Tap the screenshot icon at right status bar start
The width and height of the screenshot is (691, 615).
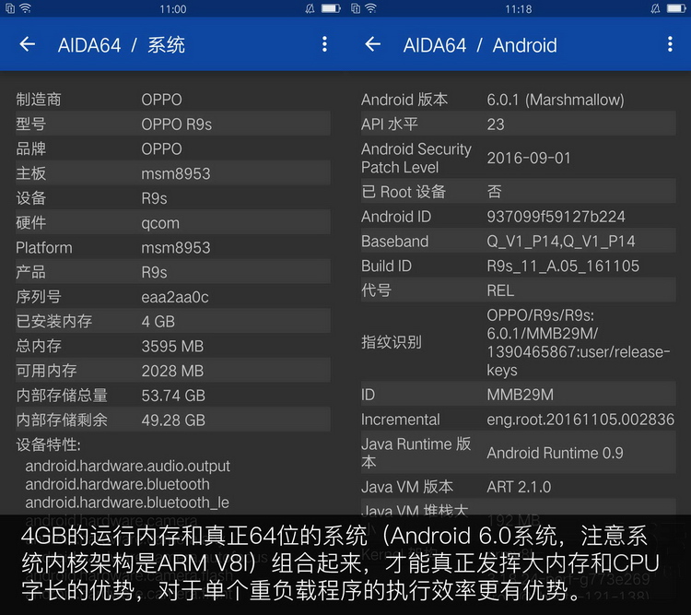[x=356, y=8]
